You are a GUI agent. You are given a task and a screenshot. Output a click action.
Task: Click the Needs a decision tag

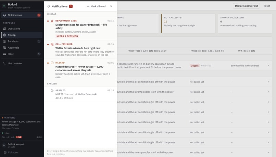pyautogui.click(x=67, y=36)
